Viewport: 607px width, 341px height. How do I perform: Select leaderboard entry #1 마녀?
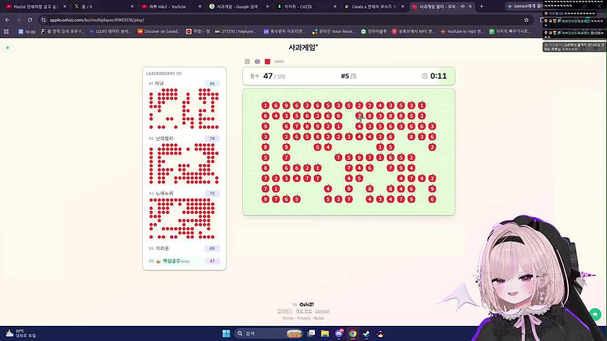[x=184, y=83]
